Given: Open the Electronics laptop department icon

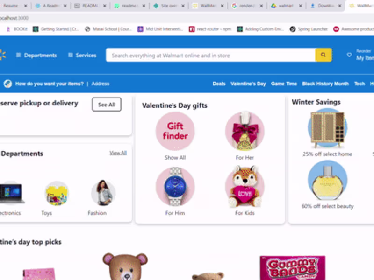Looking at the screenshot, I should click(11, 193).
